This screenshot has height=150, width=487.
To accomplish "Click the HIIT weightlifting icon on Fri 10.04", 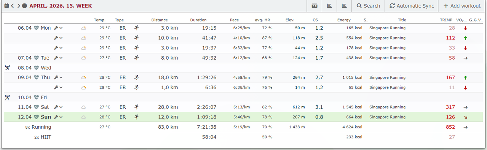I will [x=7, y=97].
